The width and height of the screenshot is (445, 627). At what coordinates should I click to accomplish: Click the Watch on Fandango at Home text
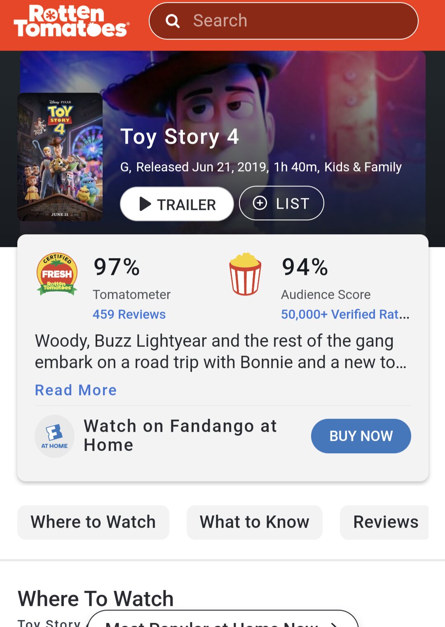pos(180,435)
